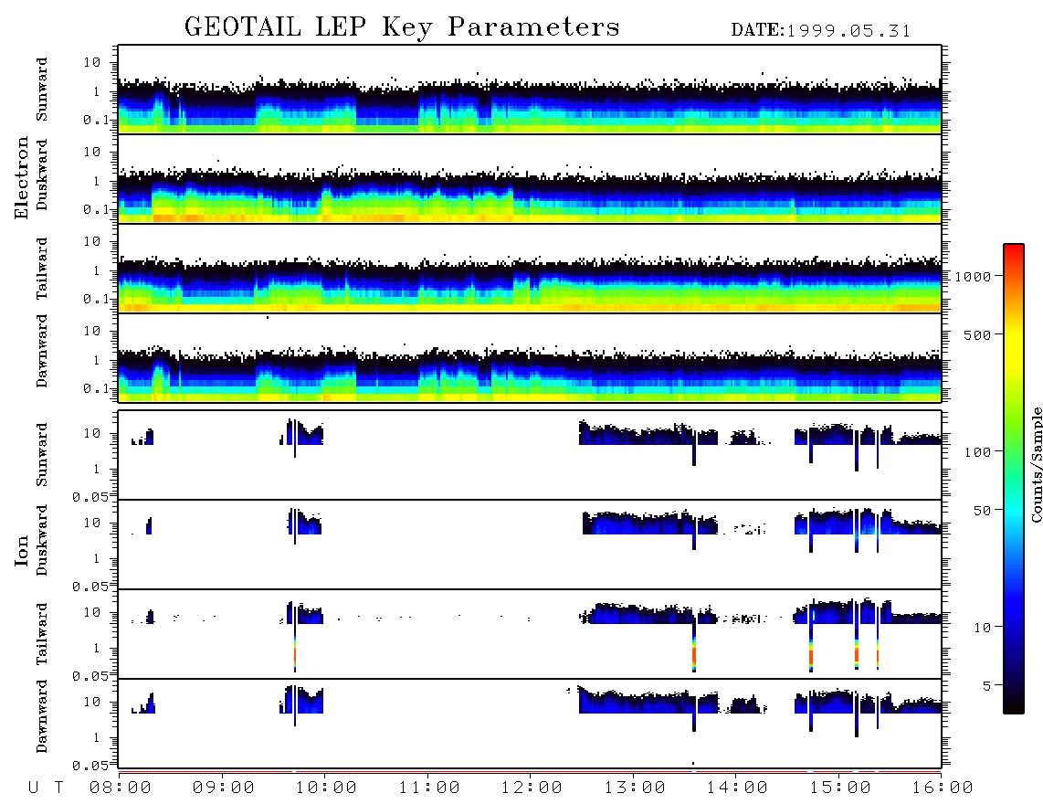Click the '16:00' time tick label
Image resolution: width=1043 pixels, height=804 pixels.
tap(943, 788)
